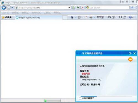Refresh the page with green arrows icon
Screen dimensions: 138x103
coord(78,8)
